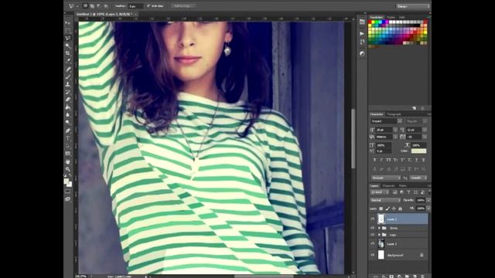
Task: Click the Screen Mode icon in the toolbox
Action: point(68,199)
